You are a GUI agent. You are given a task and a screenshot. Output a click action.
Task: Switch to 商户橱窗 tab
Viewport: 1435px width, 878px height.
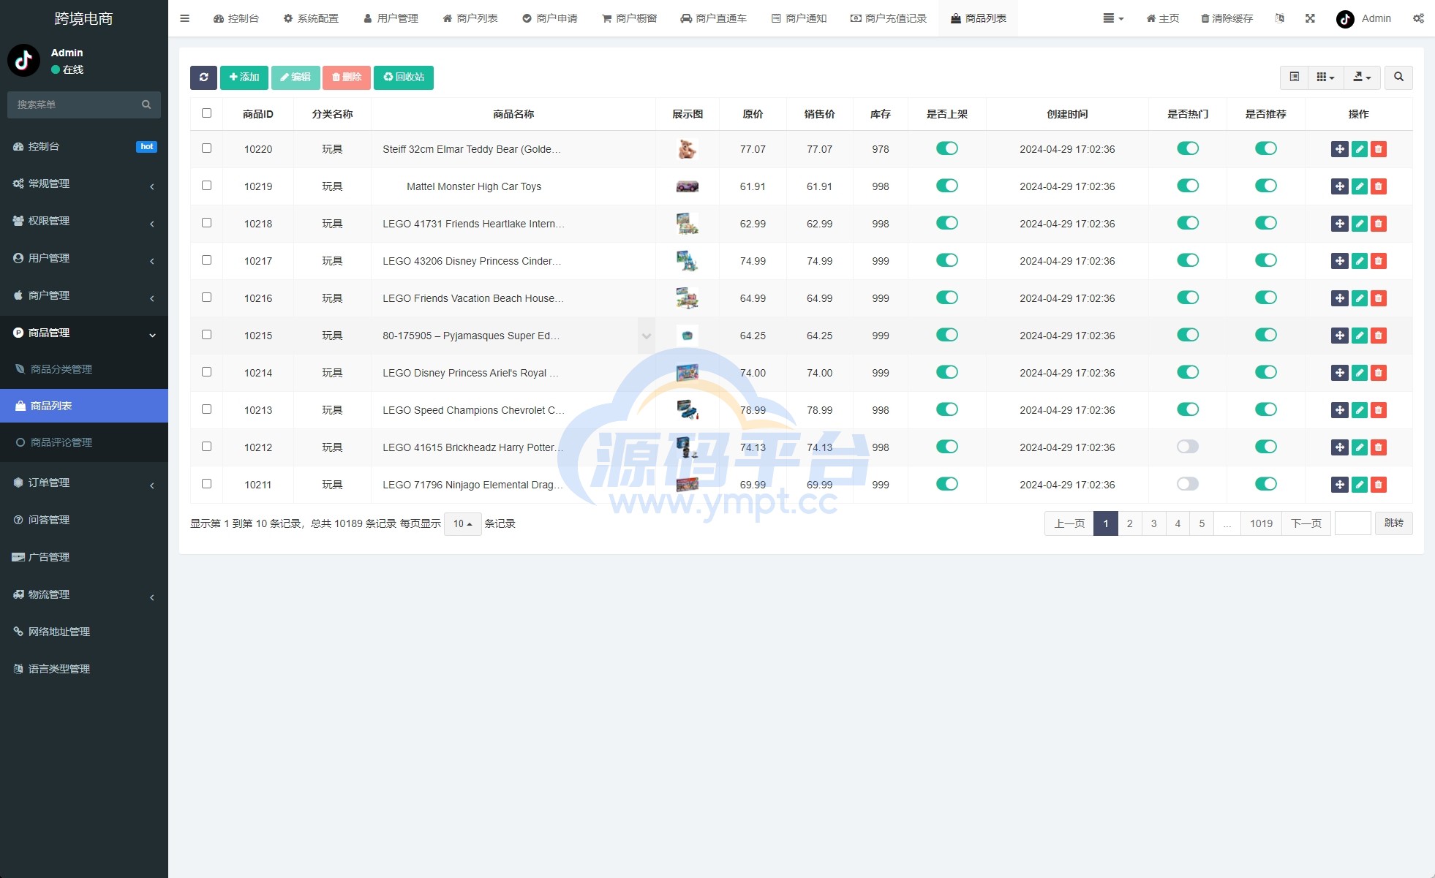(629, 18)
